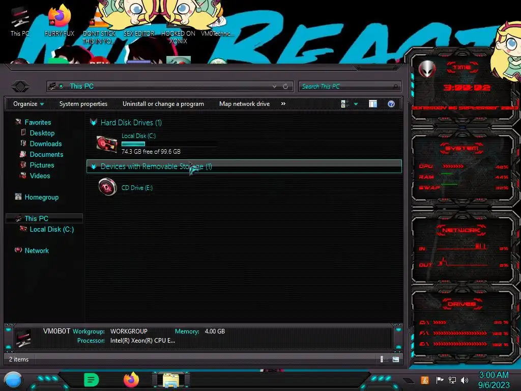Click the 2 items status text

click(x=19, y=359)
